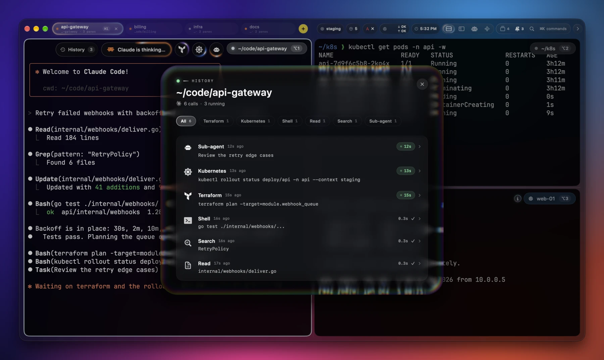
Task: Click the Sub-agent robot icon in the history list
Action: click(x=188, y=147)
